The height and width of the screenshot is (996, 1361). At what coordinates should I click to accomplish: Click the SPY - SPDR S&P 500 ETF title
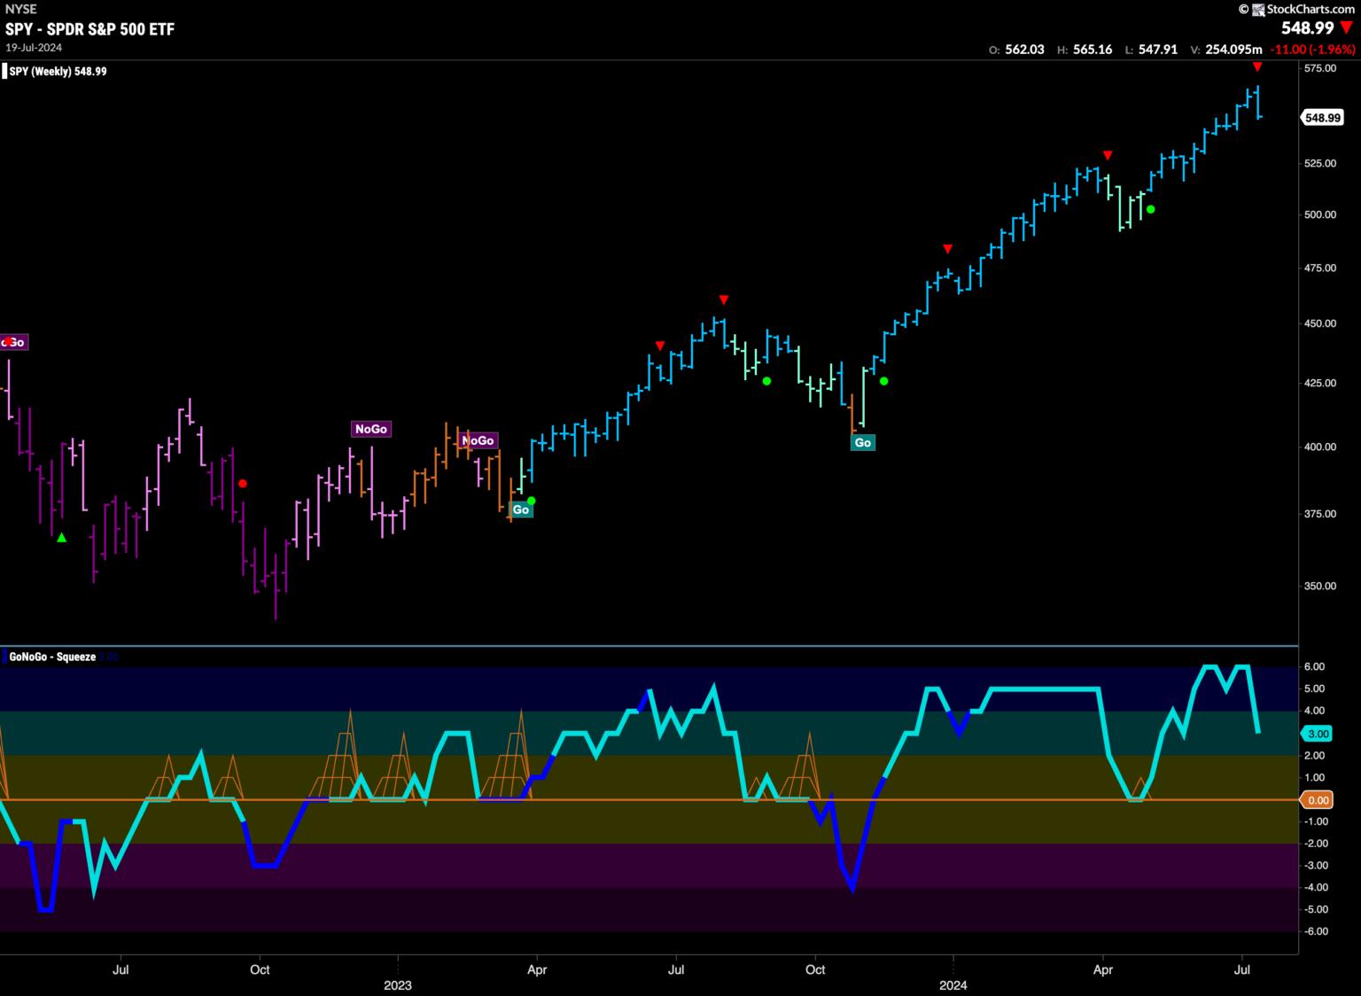pos(89,29)
